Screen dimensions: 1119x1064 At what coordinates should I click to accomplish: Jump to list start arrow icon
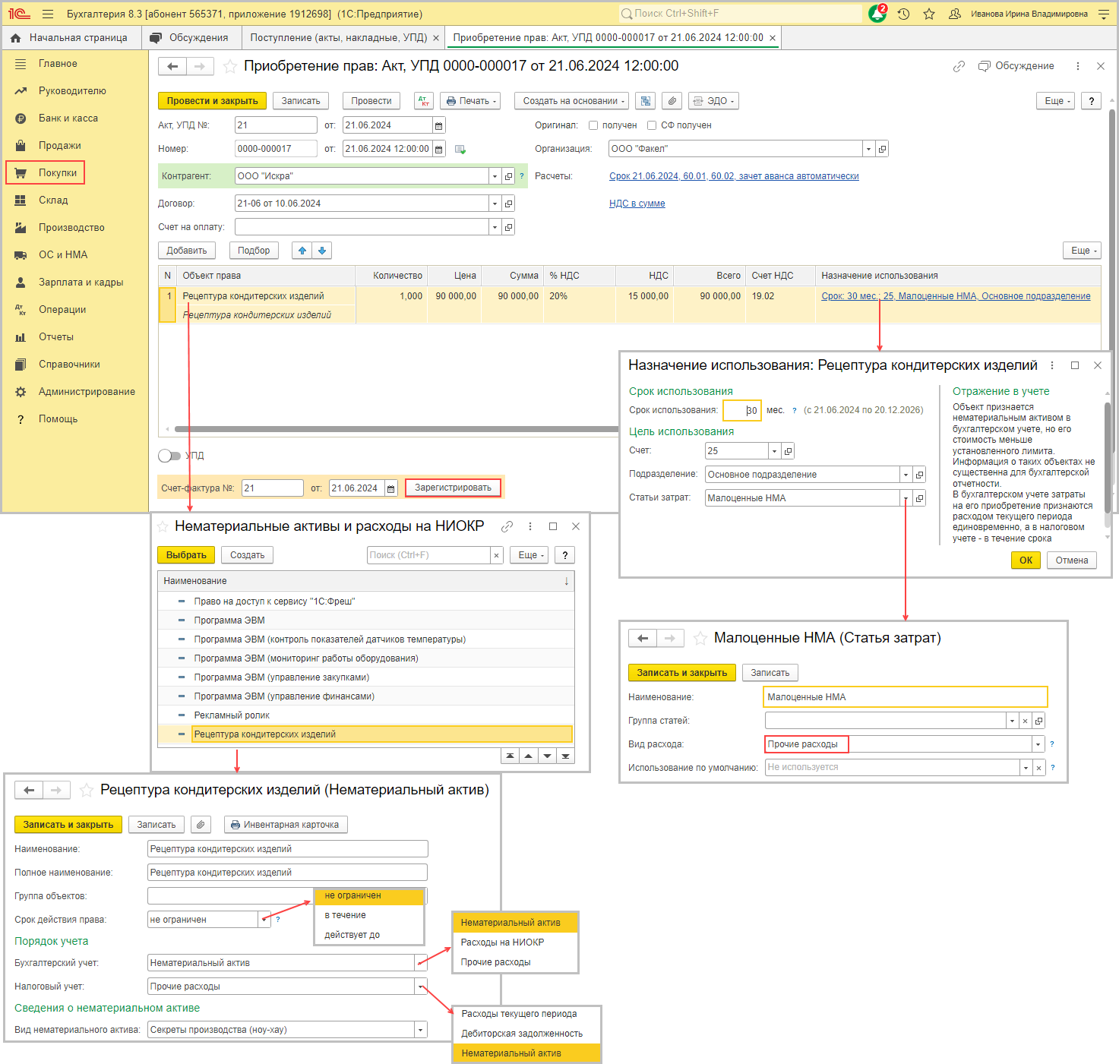click(x=510, y=756)
